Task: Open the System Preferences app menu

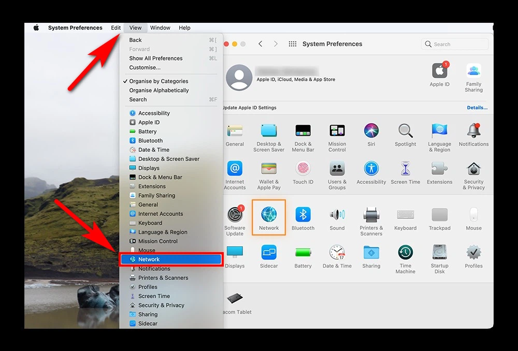Action: (75, 28)
